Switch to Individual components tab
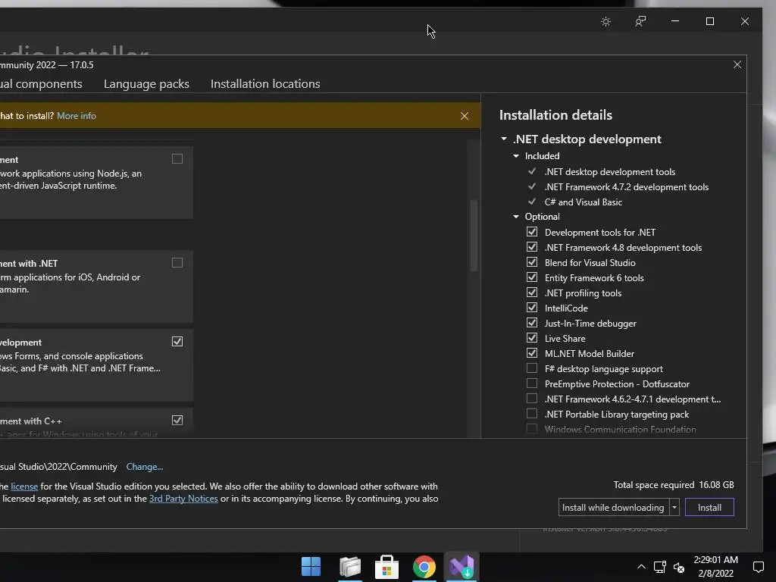This screenshot has width=776, height=582. [41, 84]
